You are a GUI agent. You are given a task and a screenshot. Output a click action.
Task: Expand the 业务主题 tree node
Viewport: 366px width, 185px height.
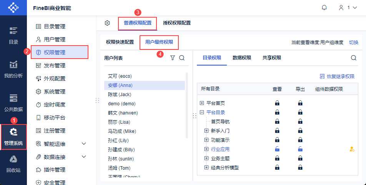pyautogui.click(x=206, y=158)
